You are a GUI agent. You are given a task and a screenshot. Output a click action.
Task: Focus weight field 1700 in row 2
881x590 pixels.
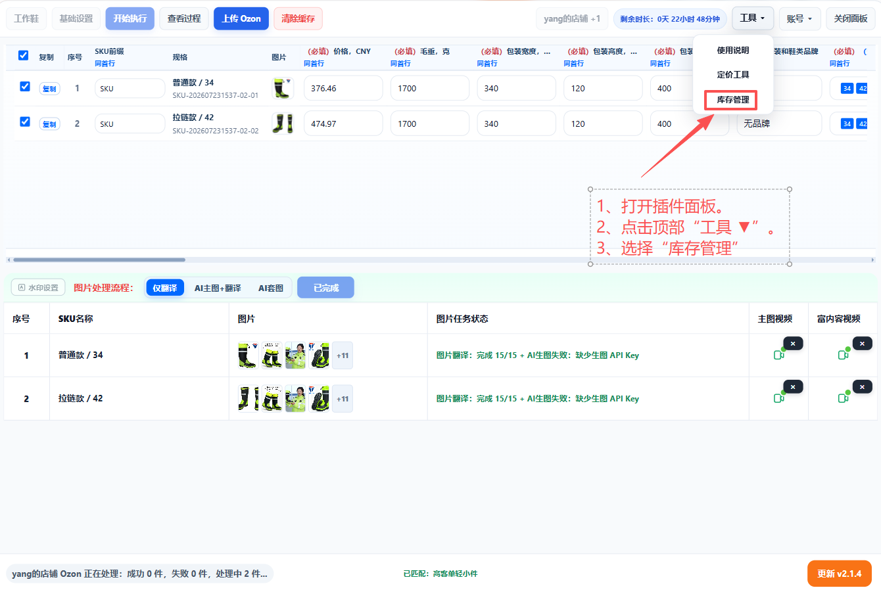(430, 124)
